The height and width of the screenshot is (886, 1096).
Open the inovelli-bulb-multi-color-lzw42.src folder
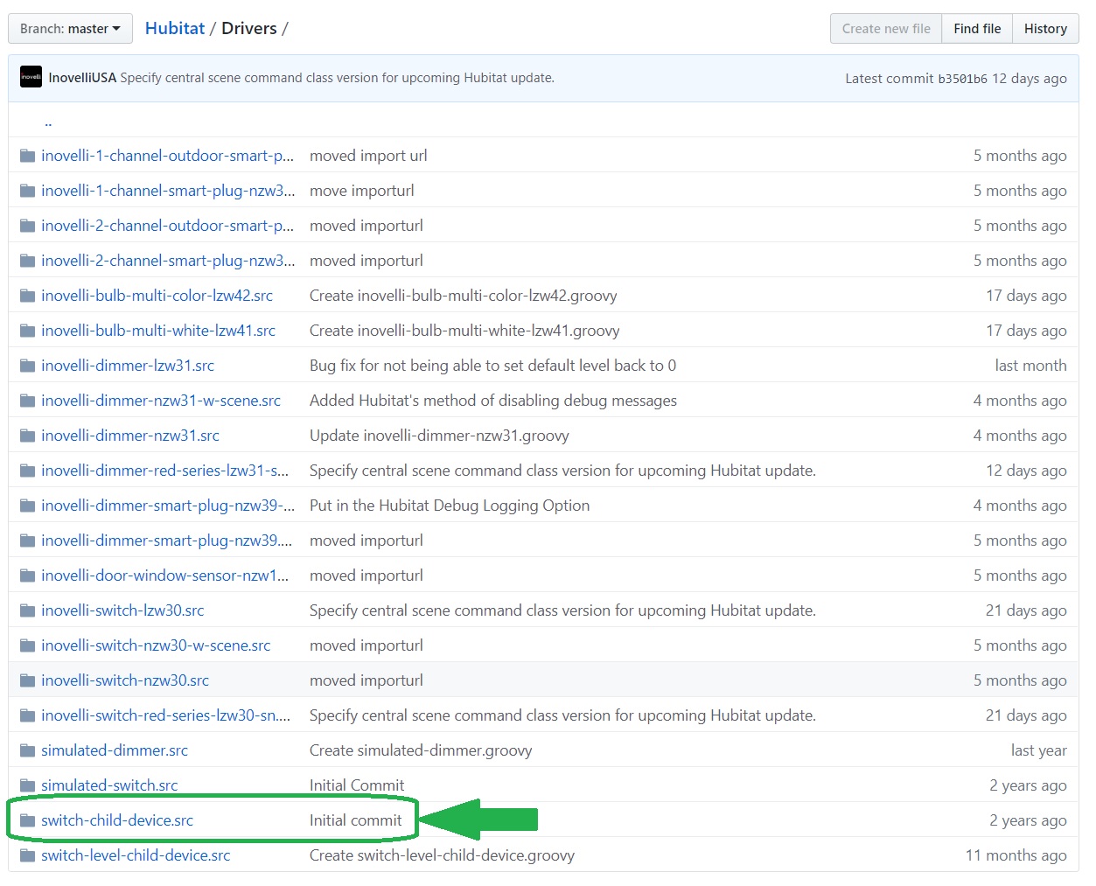[x=157, y=296]
